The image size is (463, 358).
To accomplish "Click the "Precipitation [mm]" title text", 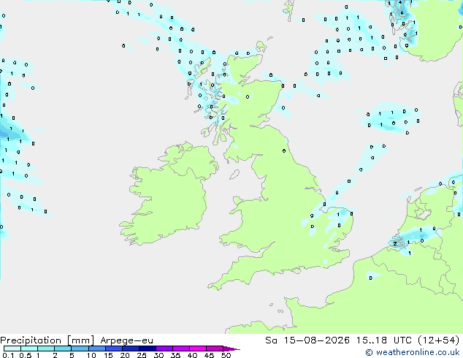I will (47, 340).
